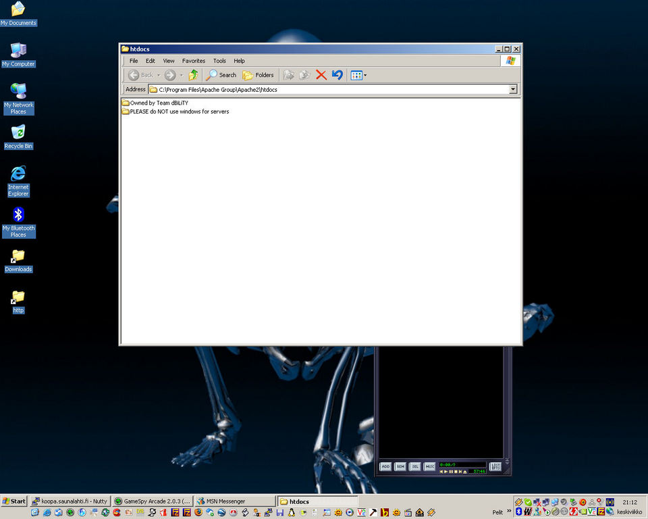Open the Tools menu
Viewport: 648px width, 519px height.
pyautogui.click(x=219, y=61)
